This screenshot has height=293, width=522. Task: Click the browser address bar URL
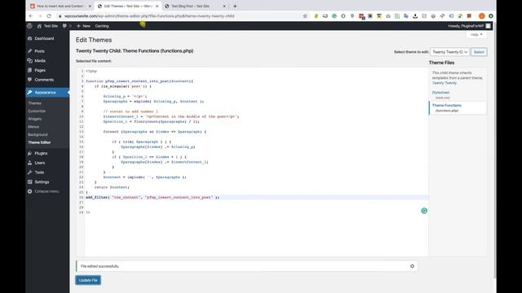tap(149, 16)
